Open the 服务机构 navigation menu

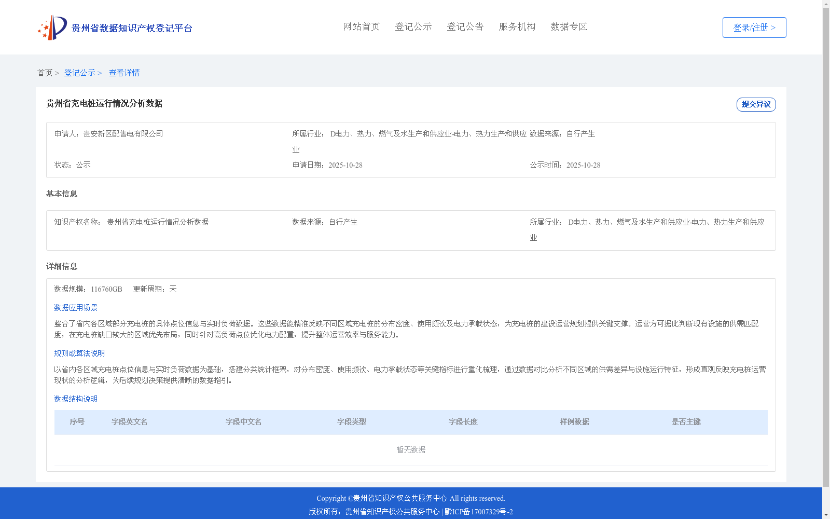[517, 26]
